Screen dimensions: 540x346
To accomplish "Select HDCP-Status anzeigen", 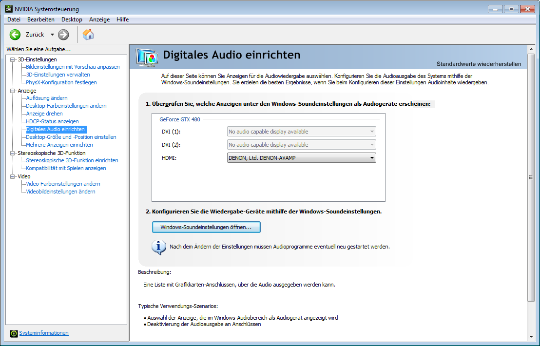I will (x=52, y=121).
